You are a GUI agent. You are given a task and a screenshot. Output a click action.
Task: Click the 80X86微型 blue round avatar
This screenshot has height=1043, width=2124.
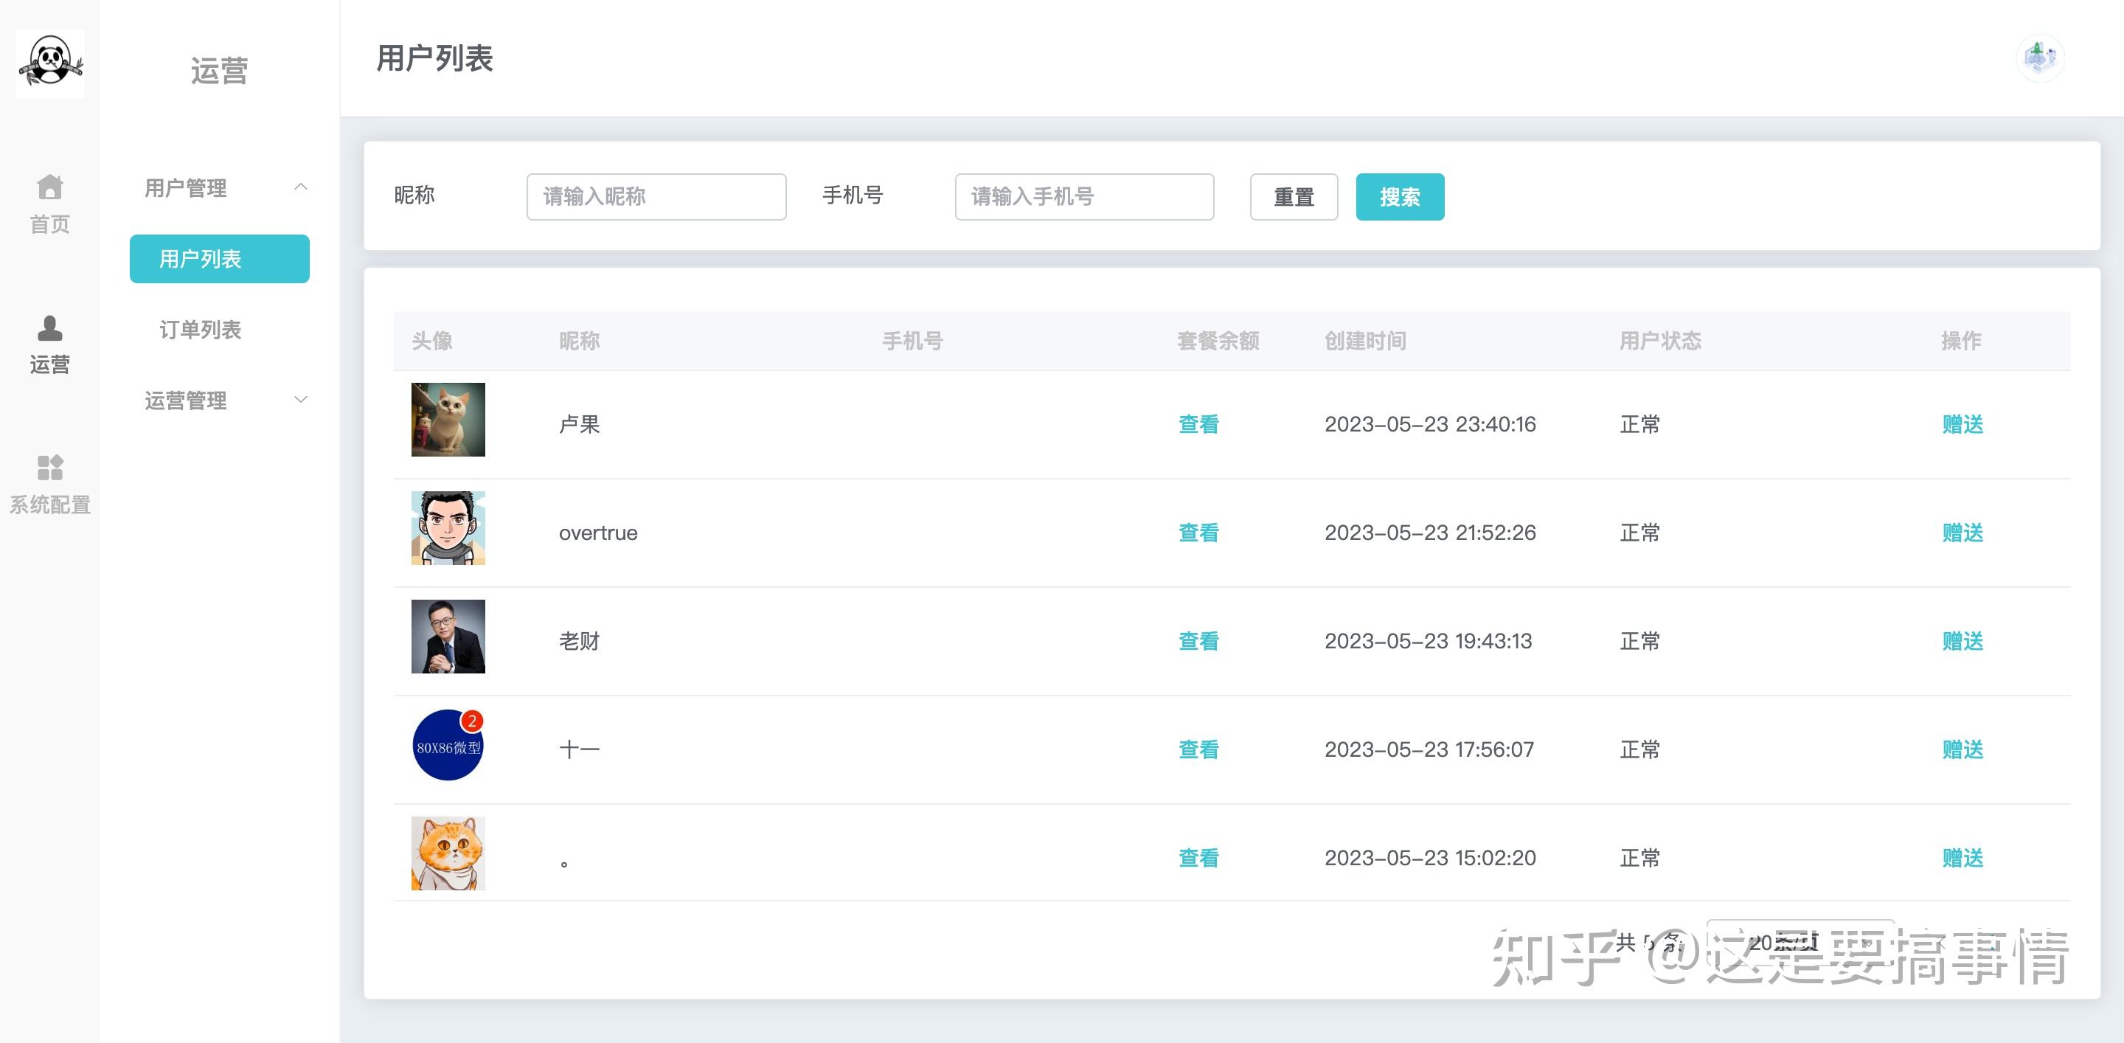coord(448,745)
